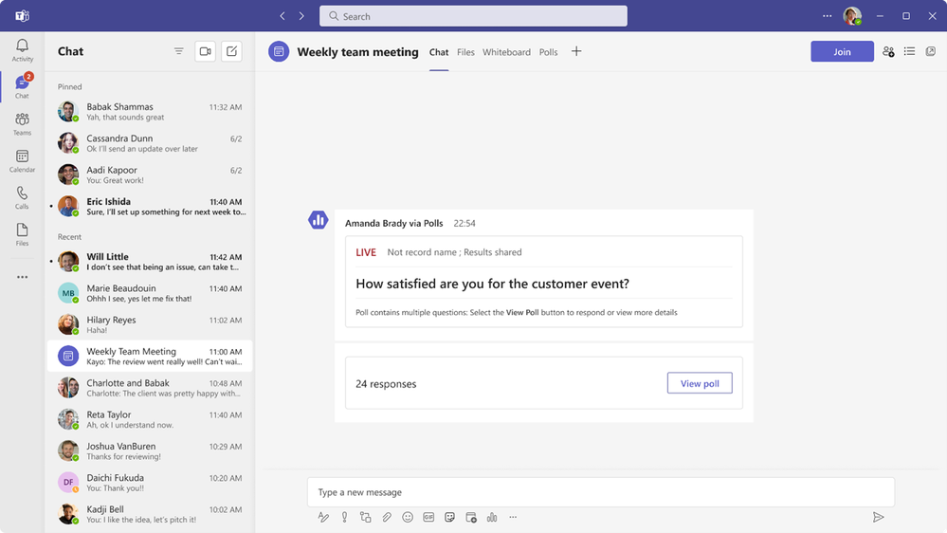Attach a file using the paperclip icon
The width and height of the screenshot is (947, 533).
pos(387,517)
